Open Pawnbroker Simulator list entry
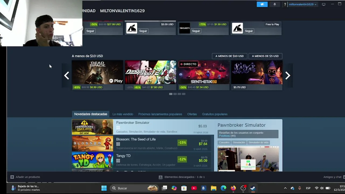The image size is (345, 194). pyautogui.click(x=143, y=127)
